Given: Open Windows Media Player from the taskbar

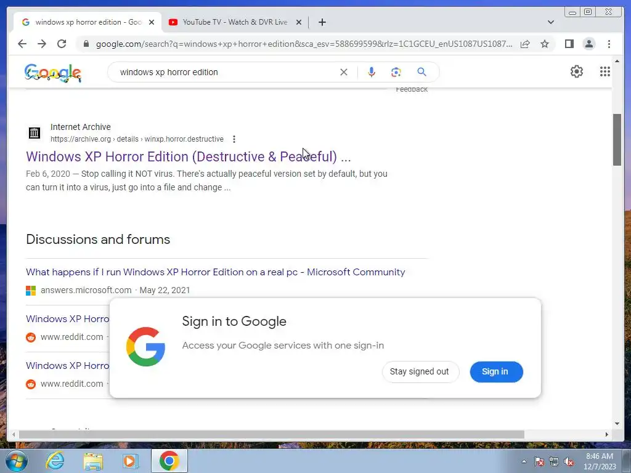Looking at the screenshot, I should (131, 461).
